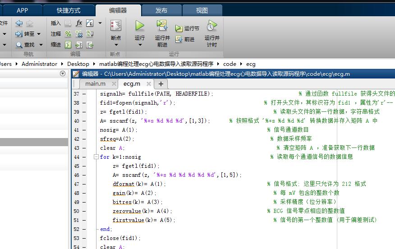Image resolution: width=395 pixels, height=249 pixels.
Task: Click the fixed-point fi icon
Action: point(90,23)
